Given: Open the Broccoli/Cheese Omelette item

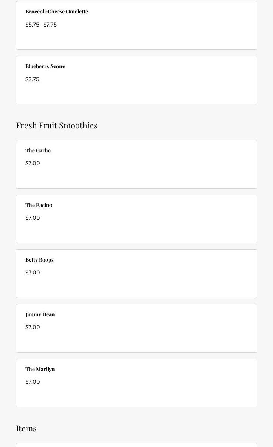Looking at the screenshot, I should tap(56, 12).
